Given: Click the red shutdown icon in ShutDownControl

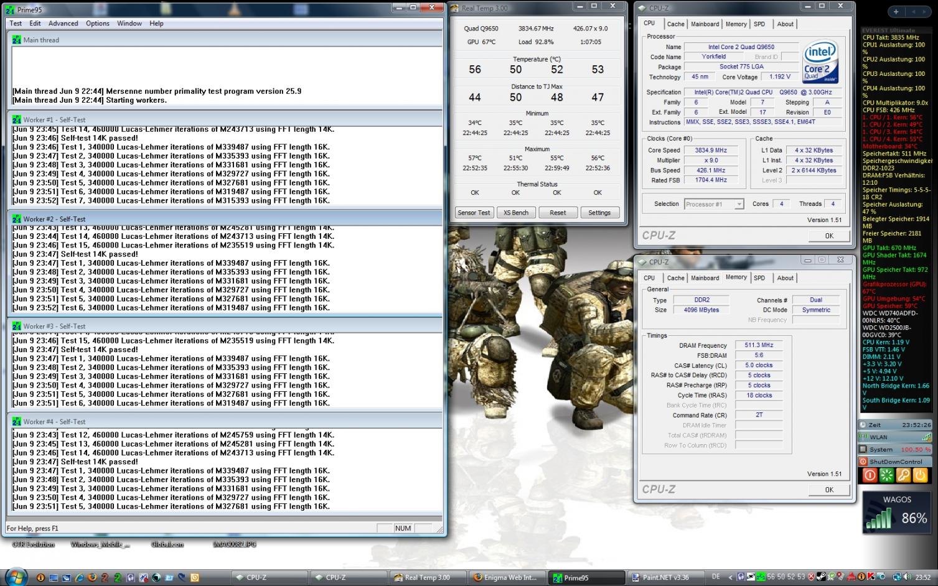Looking at the screenshot, I should [x=870, y=475].
